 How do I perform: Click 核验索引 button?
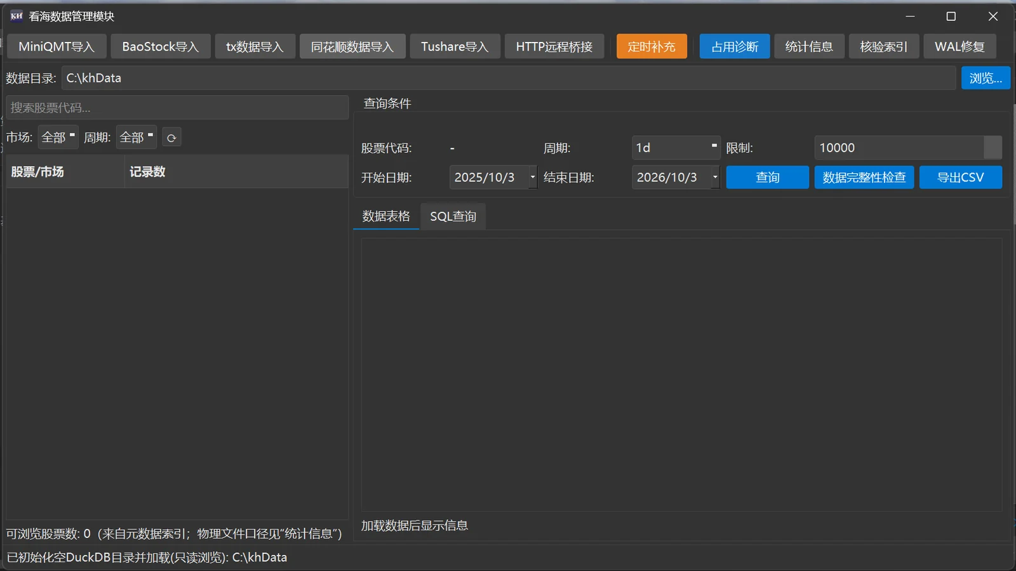pyautogui.click(x=884, y=46)
